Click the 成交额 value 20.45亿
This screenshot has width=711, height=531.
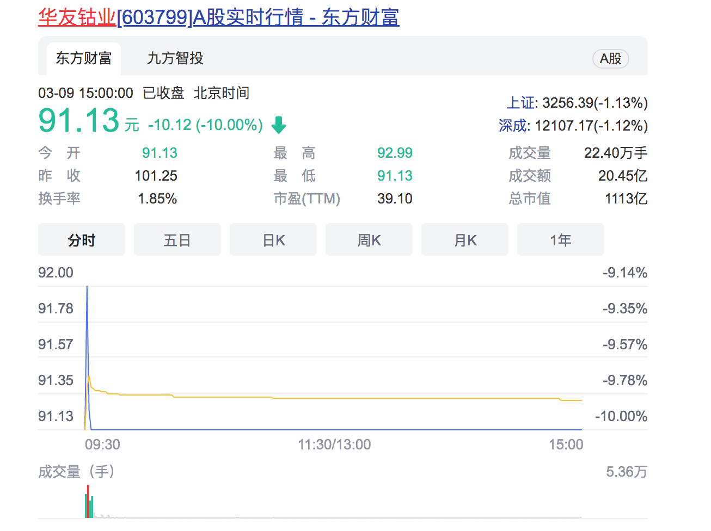click(623, 176)
